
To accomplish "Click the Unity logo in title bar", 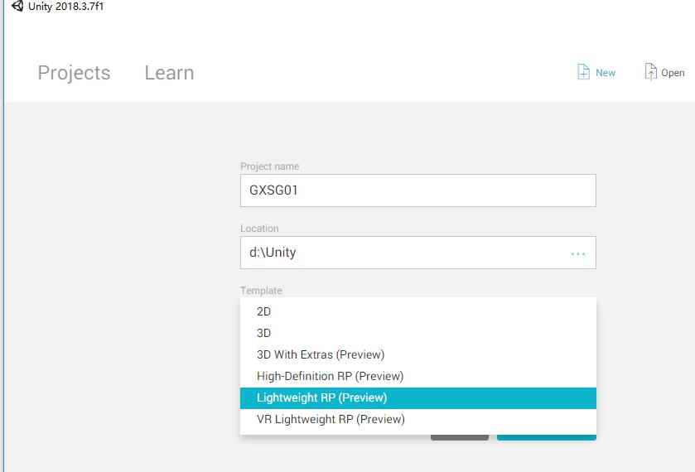I will click(17, 6).
